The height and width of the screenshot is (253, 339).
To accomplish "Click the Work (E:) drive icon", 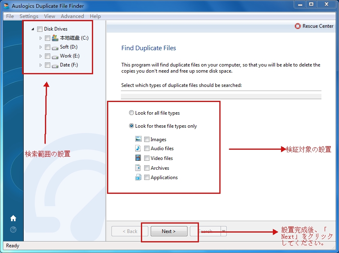I will (55, 57).
